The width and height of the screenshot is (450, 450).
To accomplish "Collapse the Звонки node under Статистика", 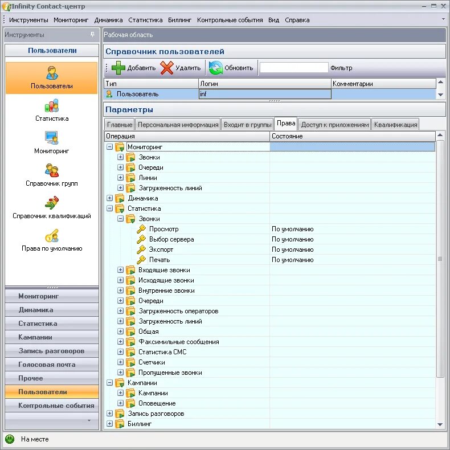I will point(121,219).
